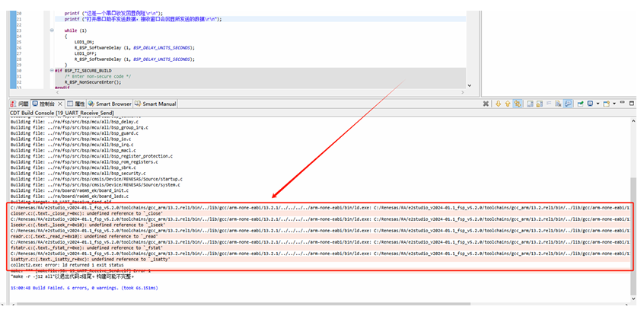This screenshot has width=644, height=313.
Task: Click the display selected console icon
Action: (590, 104)
